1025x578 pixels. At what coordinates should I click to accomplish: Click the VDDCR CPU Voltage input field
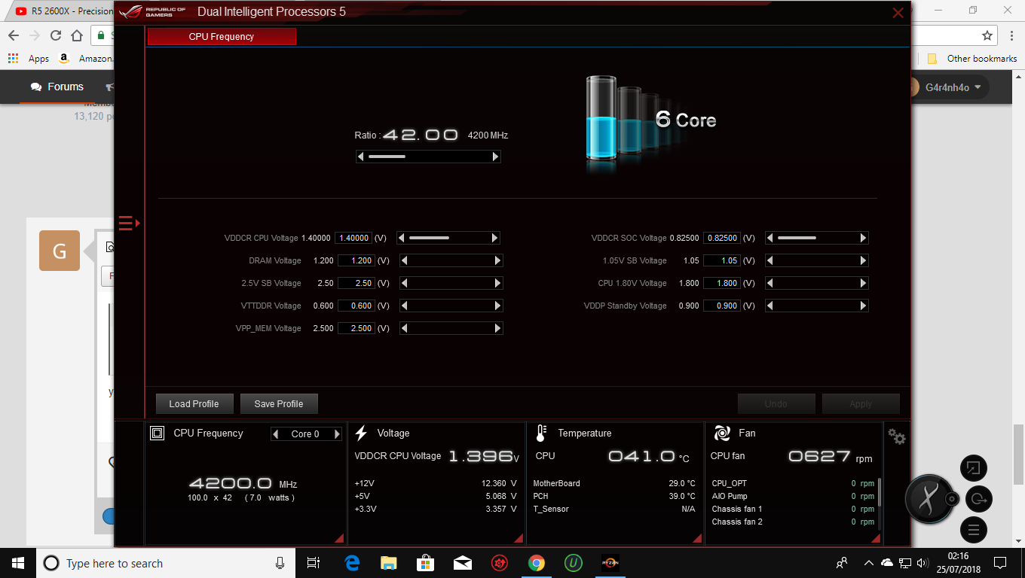(354, 238)
